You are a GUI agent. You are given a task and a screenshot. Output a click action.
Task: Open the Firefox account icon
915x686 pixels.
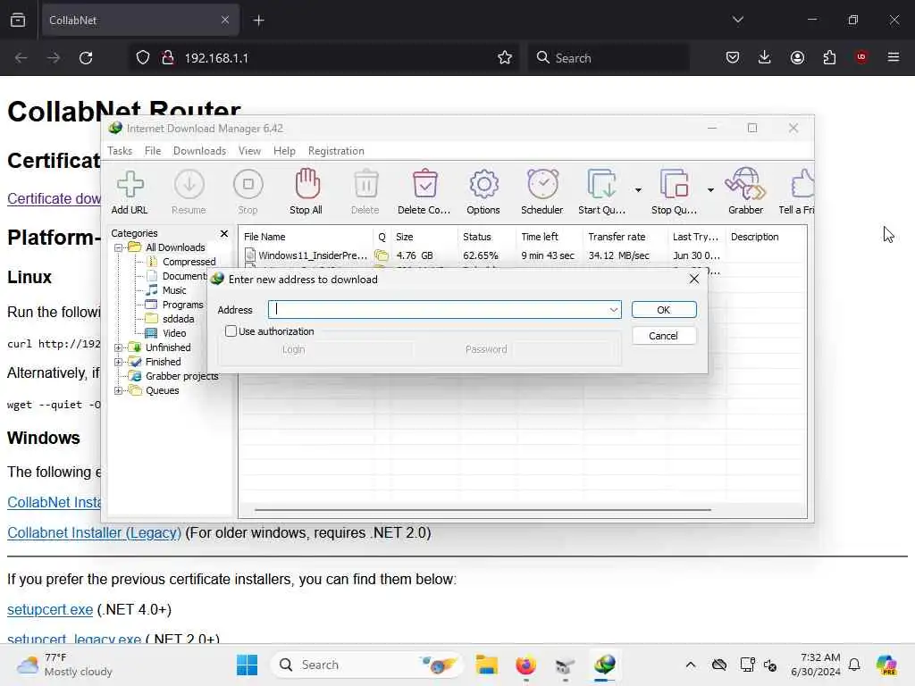[797, 57]
